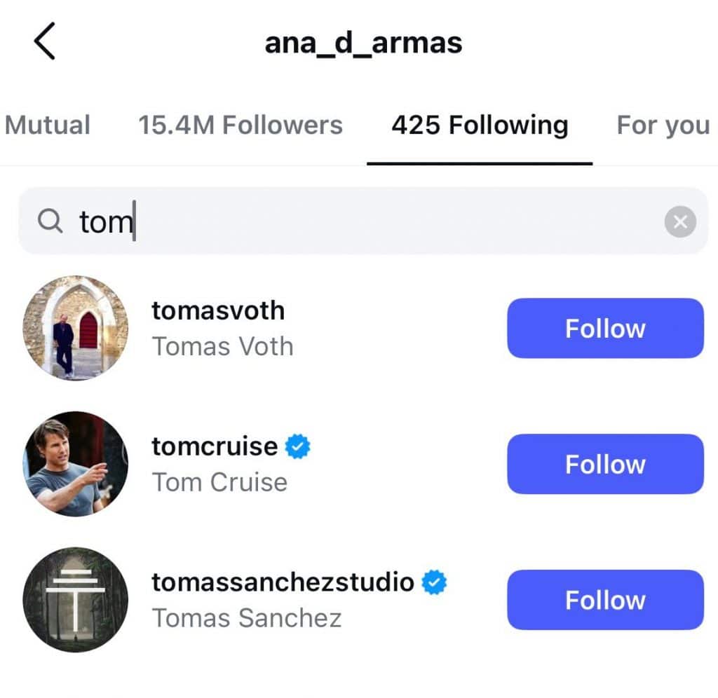Follow the tomcruise account
The image size is (718, 698).
605,464
